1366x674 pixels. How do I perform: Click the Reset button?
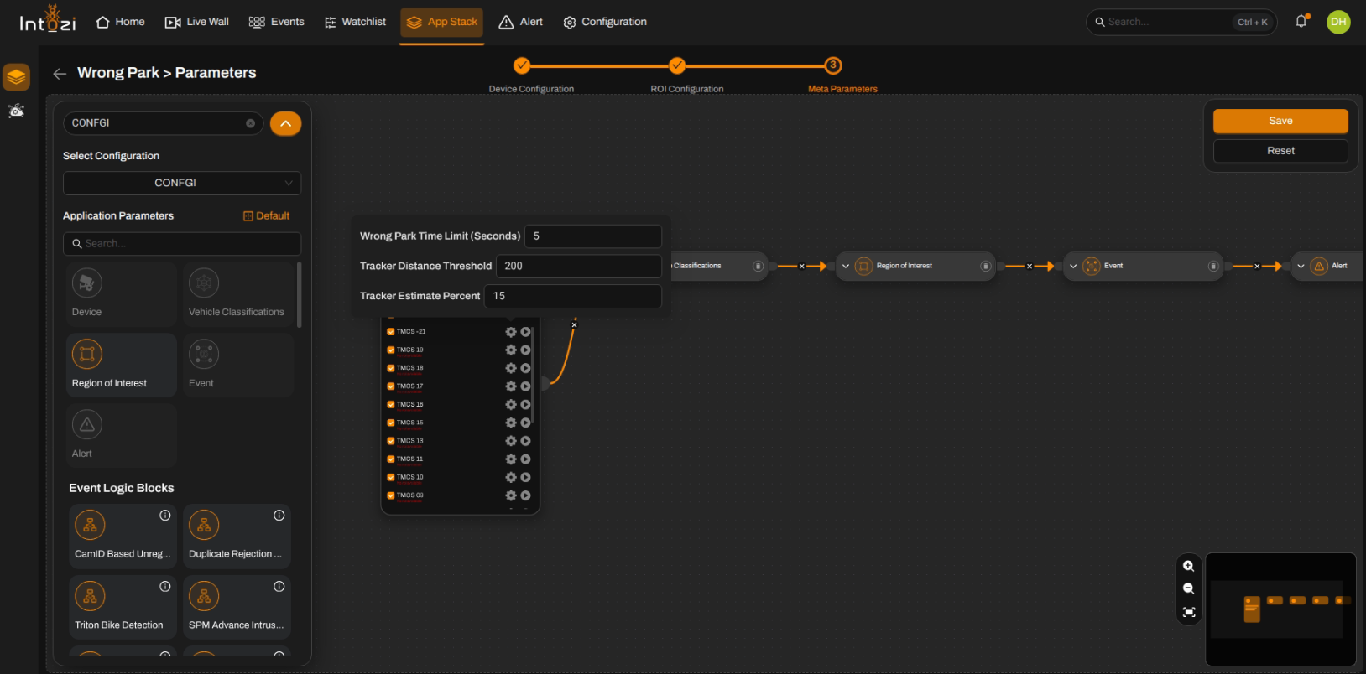[1280, 151]
